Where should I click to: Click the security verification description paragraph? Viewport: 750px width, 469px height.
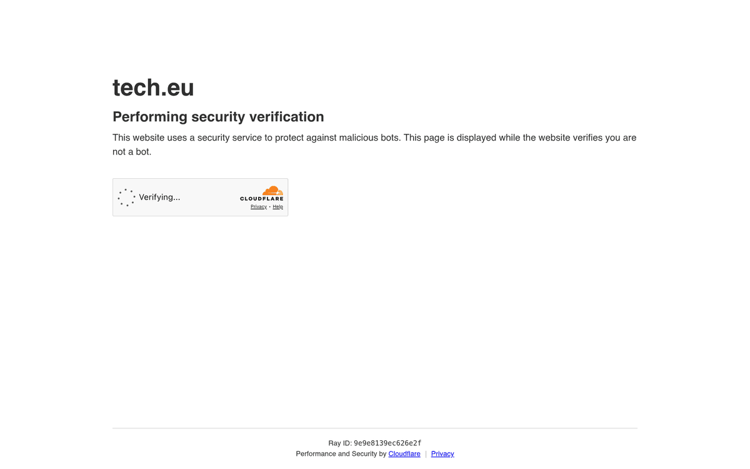coord(374,144)
